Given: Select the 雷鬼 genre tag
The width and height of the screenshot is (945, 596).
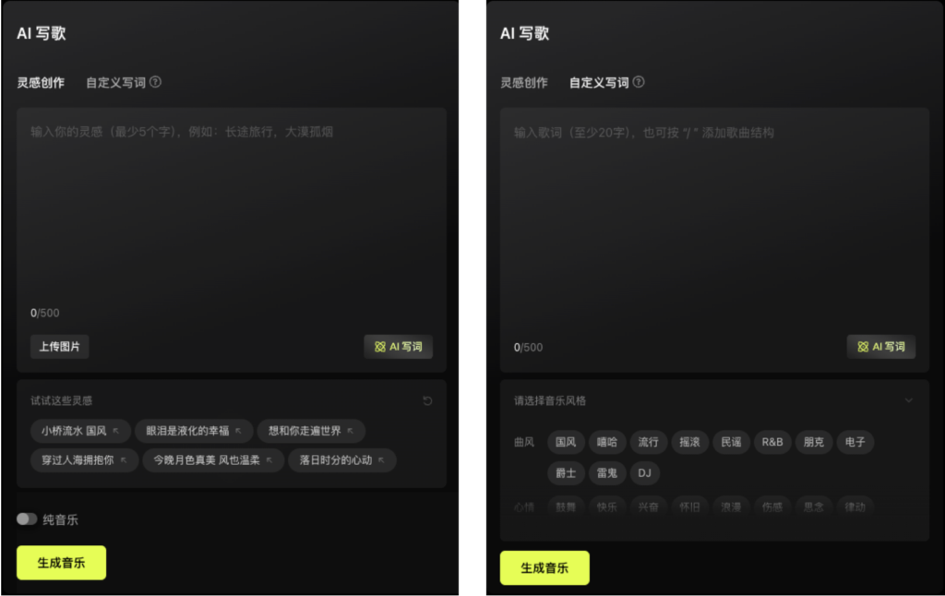Looking at the screenshot, I should coord(607,473).
